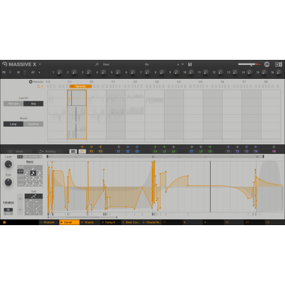This screenshot has height=285, width=285.
Task: Click the Bi initialize button
Action: pyautogui.click(x=8, y=210)
